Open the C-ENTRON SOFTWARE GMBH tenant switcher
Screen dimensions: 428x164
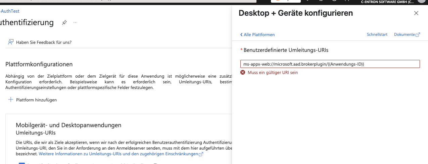[387, 2]
